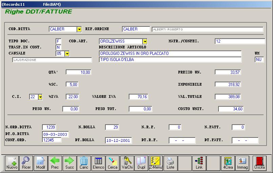Click the OROLOGIO ZEWISS IN ORO PLACCATO field

[170, 53]
